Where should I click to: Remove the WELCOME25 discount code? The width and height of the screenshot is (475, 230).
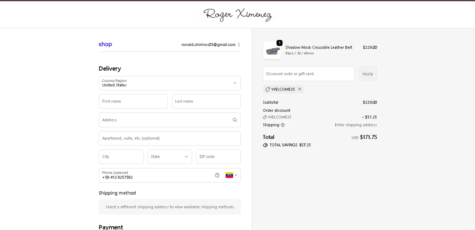coord(300,89)
